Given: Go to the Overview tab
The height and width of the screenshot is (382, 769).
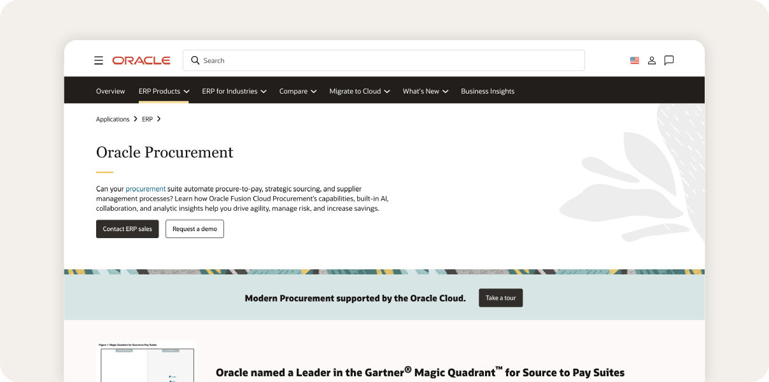Looking at the screenshot, I should [111, 91].
